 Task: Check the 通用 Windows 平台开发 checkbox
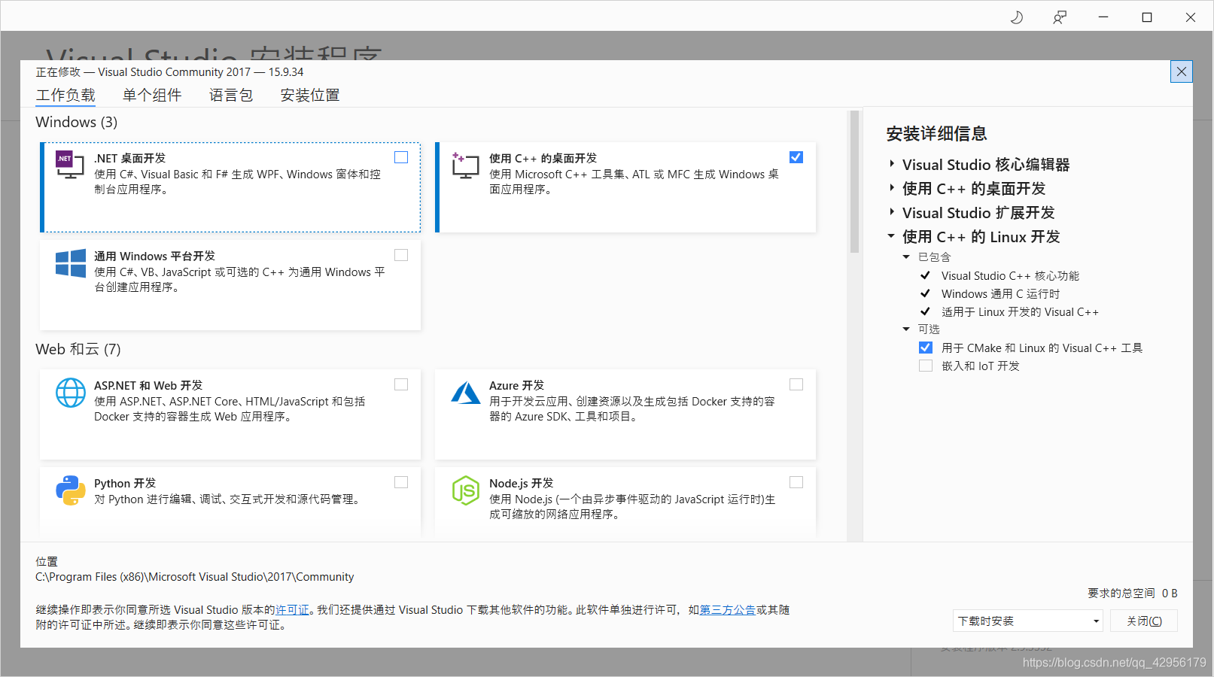(x=401, y=255)
